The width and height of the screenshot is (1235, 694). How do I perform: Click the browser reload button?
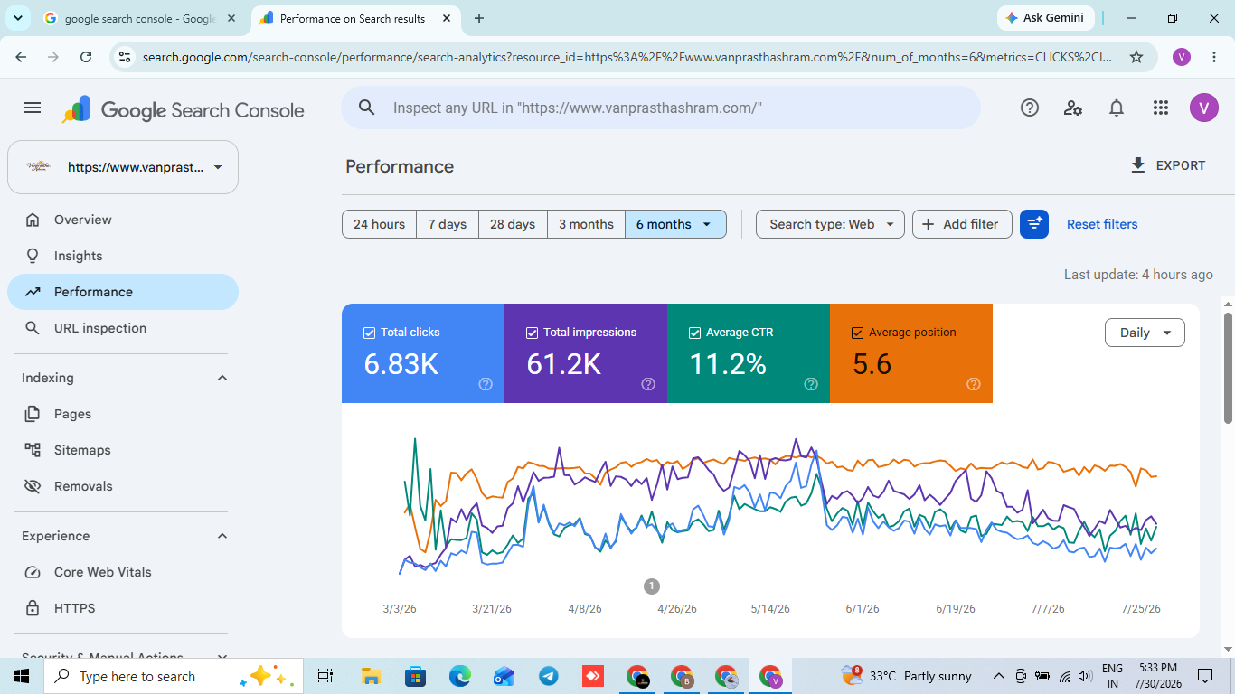tap(86, 57)
